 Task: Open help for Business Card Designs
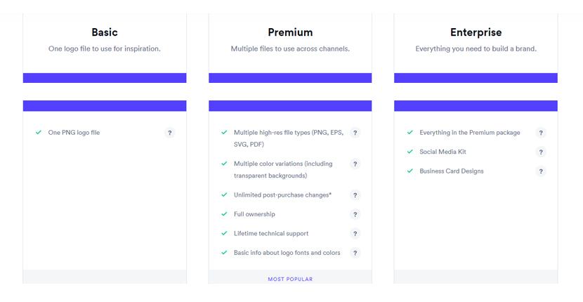click(x=541, y=171)
